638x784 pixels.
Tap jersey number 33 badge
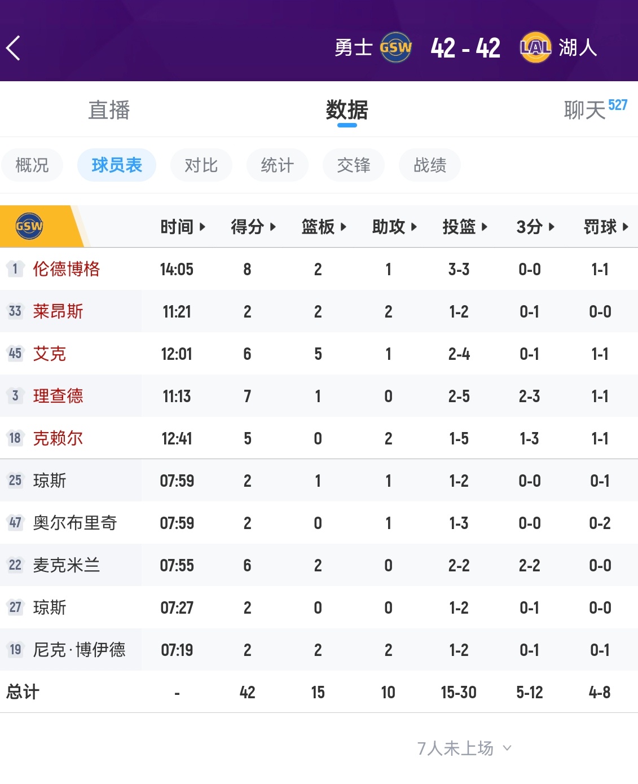[x=15, y=311]
